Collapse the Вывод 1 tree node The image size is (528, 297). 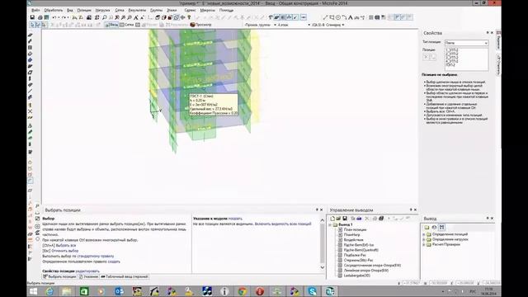pyautogui.click(x=330, y=224)
